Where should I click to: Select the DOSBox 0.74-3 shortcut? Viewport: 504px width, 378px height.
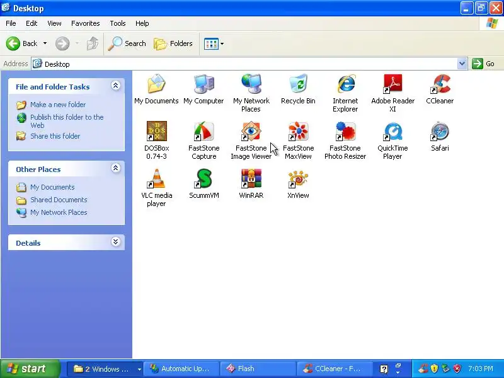[156, 140]
